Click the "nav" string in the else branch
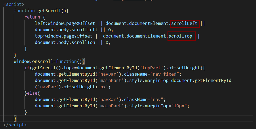The image size is (256, 129). click(x=157, y=100)
